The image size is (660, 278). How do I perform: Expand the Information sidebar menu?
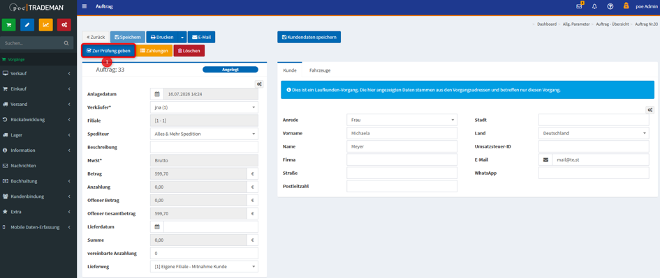pyautogui.click(x=38, y=150)
